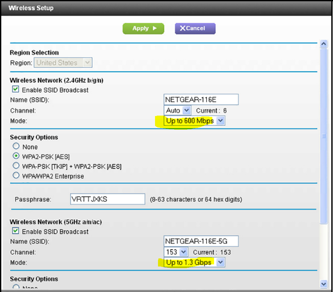The width and height of the screenshot is (333, 292).
Task: Open the 2.4GHz Channel Auto dropdown
Action: click(178, 111)
